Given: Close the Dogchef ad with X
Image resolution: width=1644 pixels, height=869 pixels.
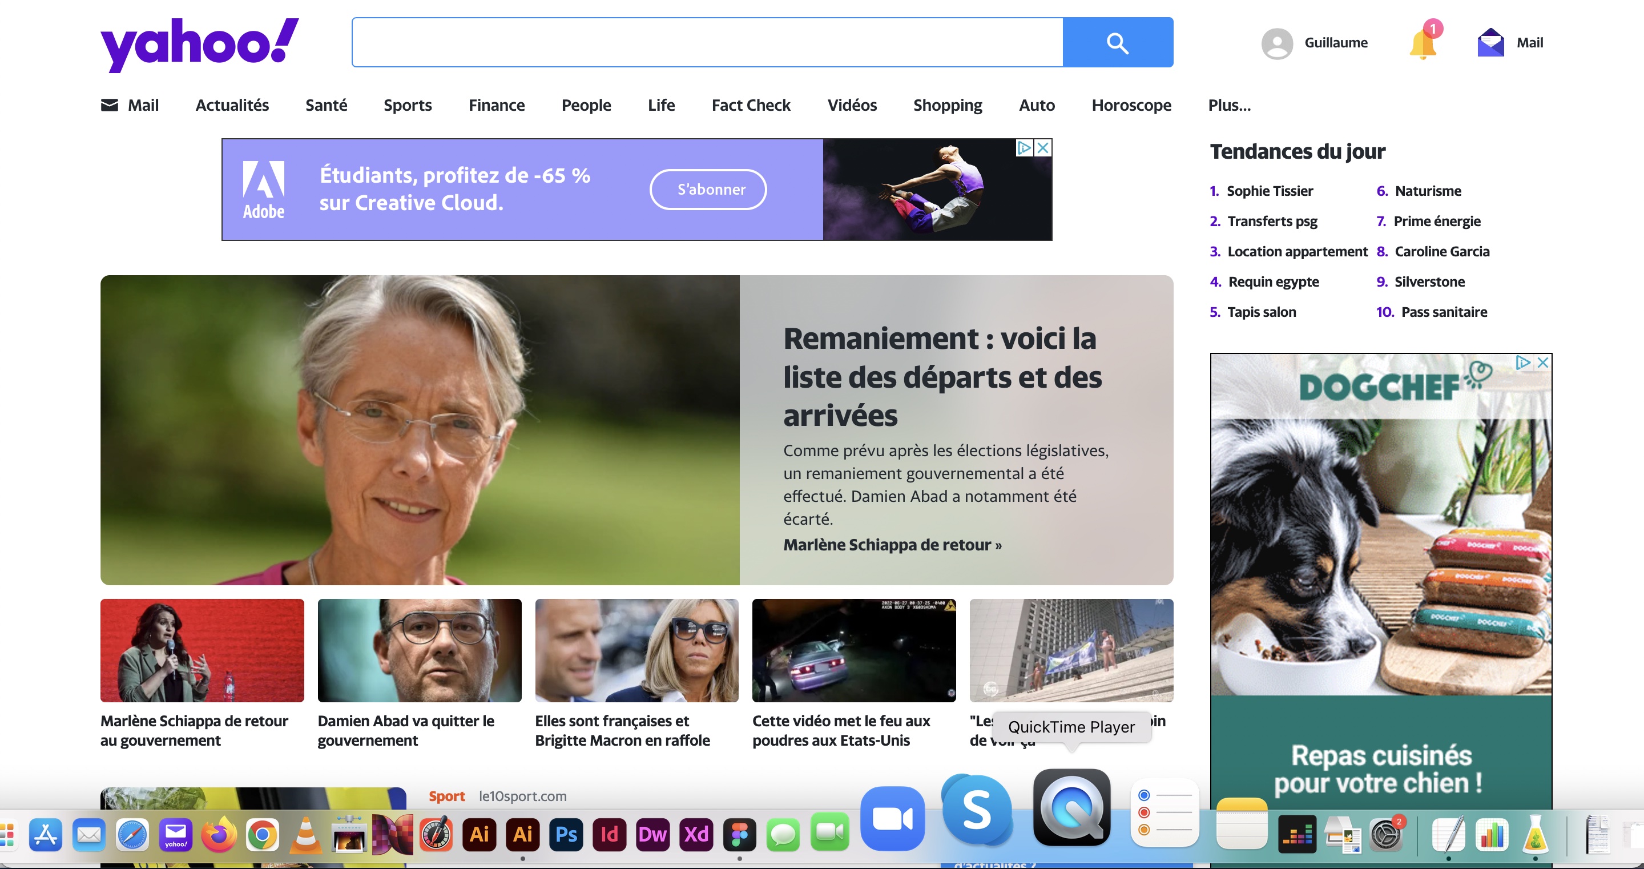Looking at the screenshot, I should (1542, 362).
